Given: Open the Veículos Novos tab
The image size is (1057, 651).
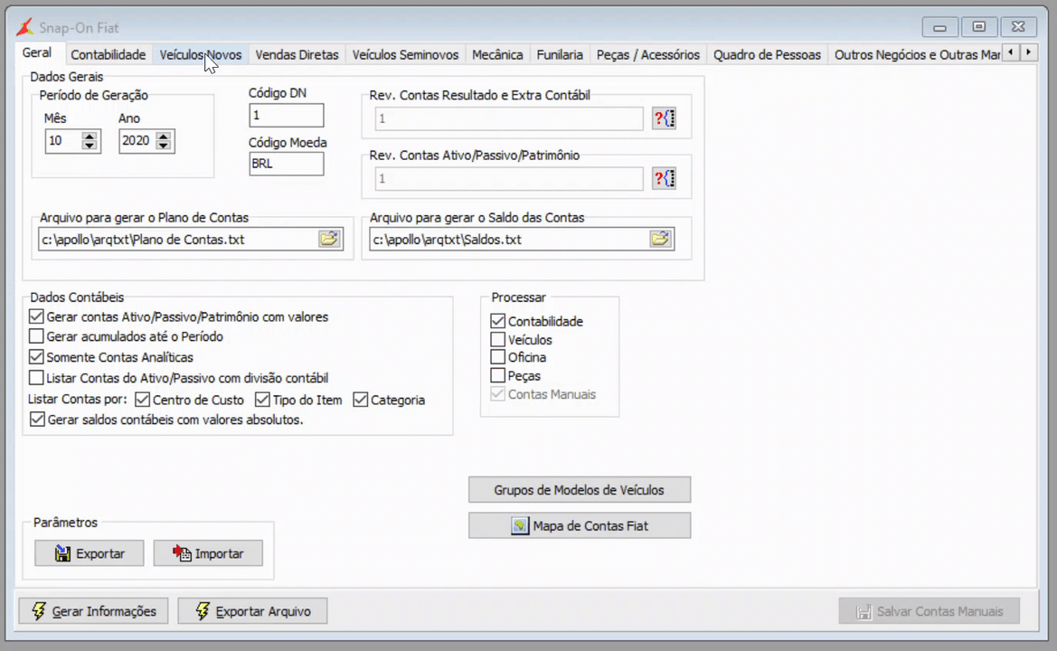Looking at the screenshot, I should (x=200, y=54).
